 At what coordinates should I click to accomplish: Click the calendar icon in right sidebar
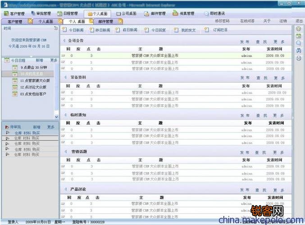pos(298,36)
